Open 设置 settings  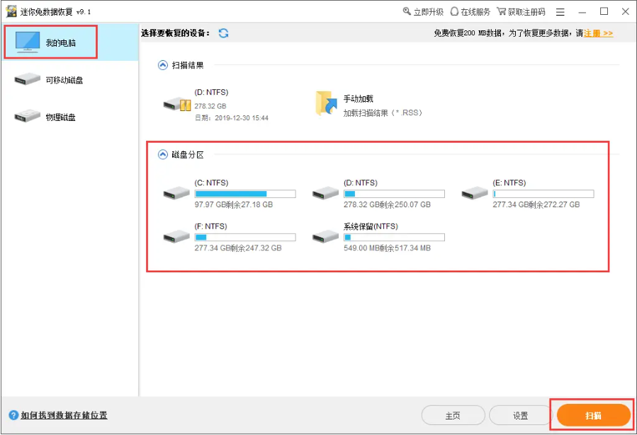tap(519, 415)
